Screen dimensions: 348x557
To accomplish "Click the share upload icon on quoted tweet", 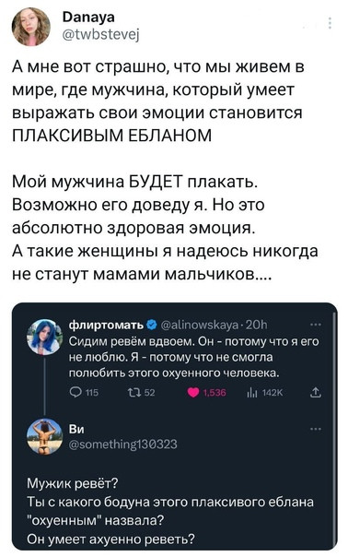I will (316, 393).
